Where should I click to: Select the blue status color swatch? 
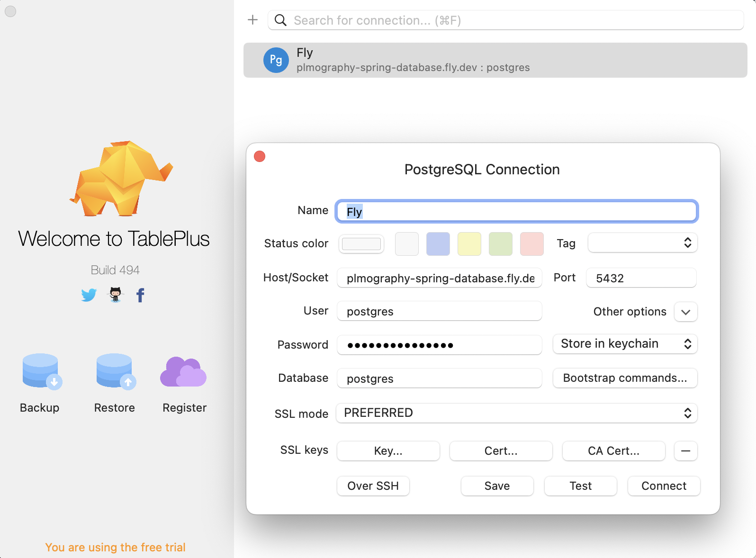438,244
